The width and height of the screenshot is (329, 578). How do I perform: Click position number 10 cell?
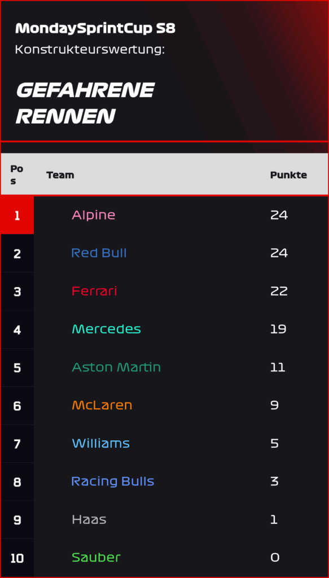pyautogui.click(x=17, y=558)
